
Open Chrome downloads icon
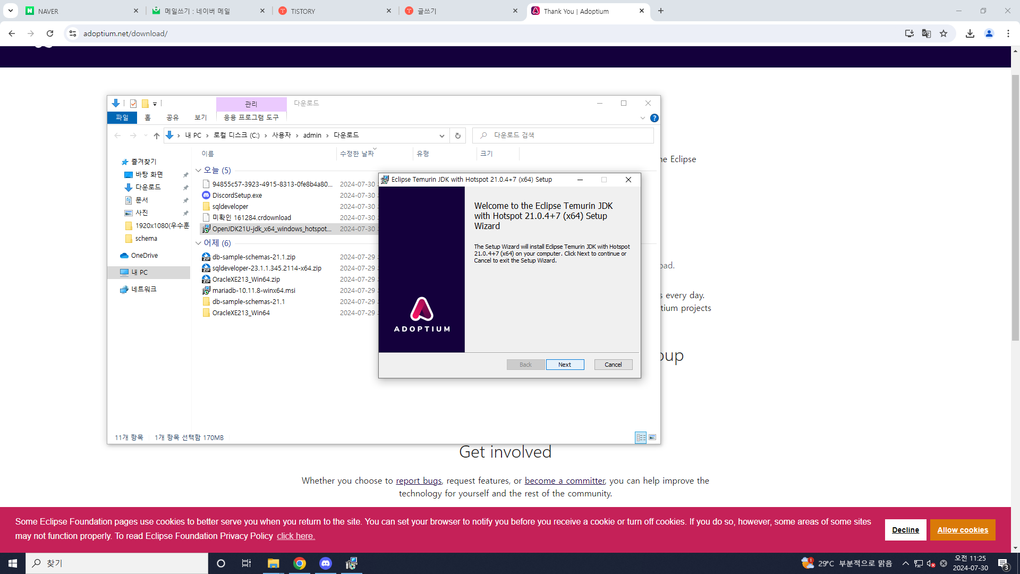(970, 33)
